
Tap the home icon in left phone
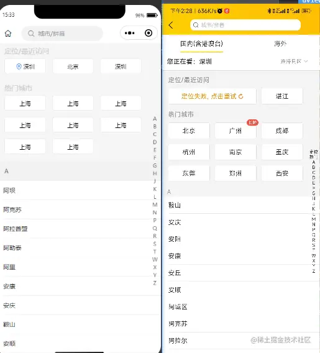pyautogui.click(x=8, y=34)
